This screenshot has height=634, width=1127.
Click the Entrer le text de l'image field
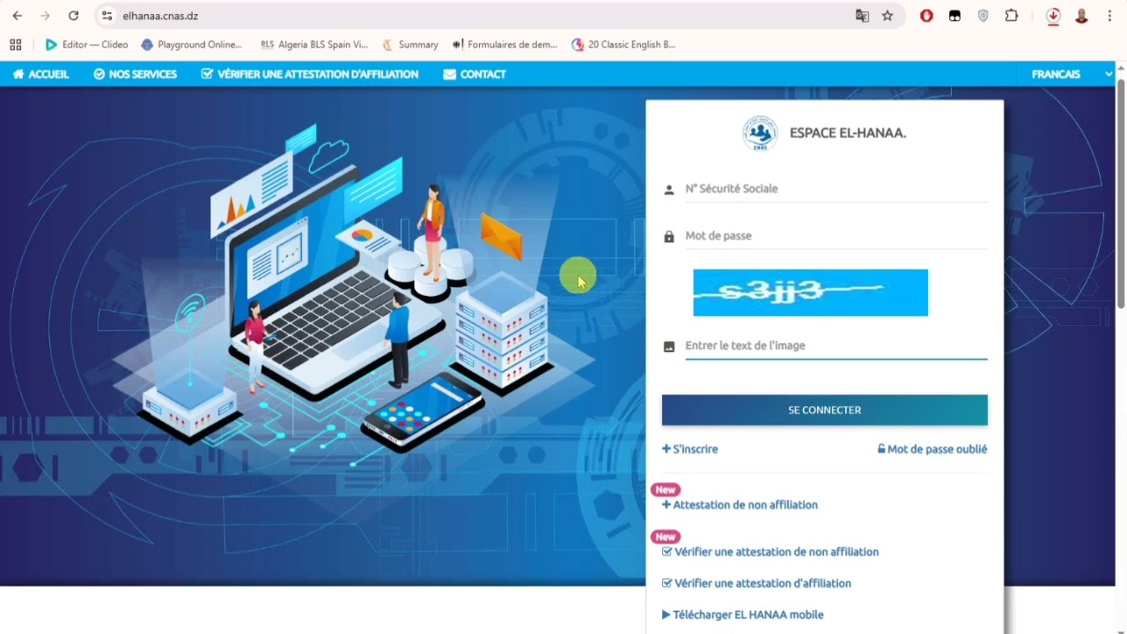[x=836, y=346]
